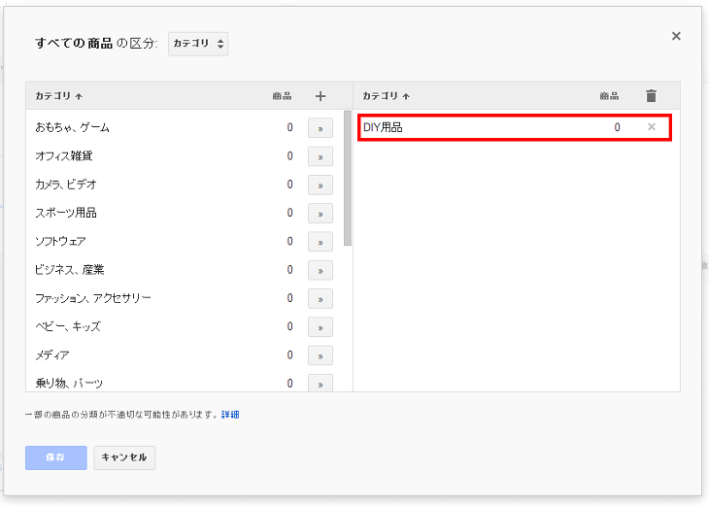The width and height of the screenshot is (709, 506).
Task: Close the dialog with the top-right X
Action: tap(676, 36)
